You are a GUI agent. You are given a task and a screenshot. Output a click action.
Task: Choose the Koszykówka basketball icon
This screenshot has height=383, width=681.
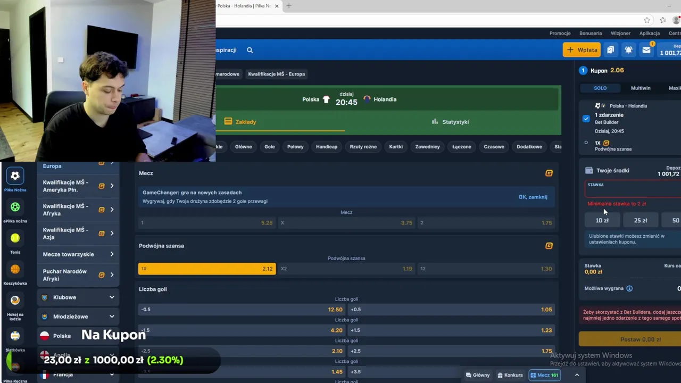15,269
